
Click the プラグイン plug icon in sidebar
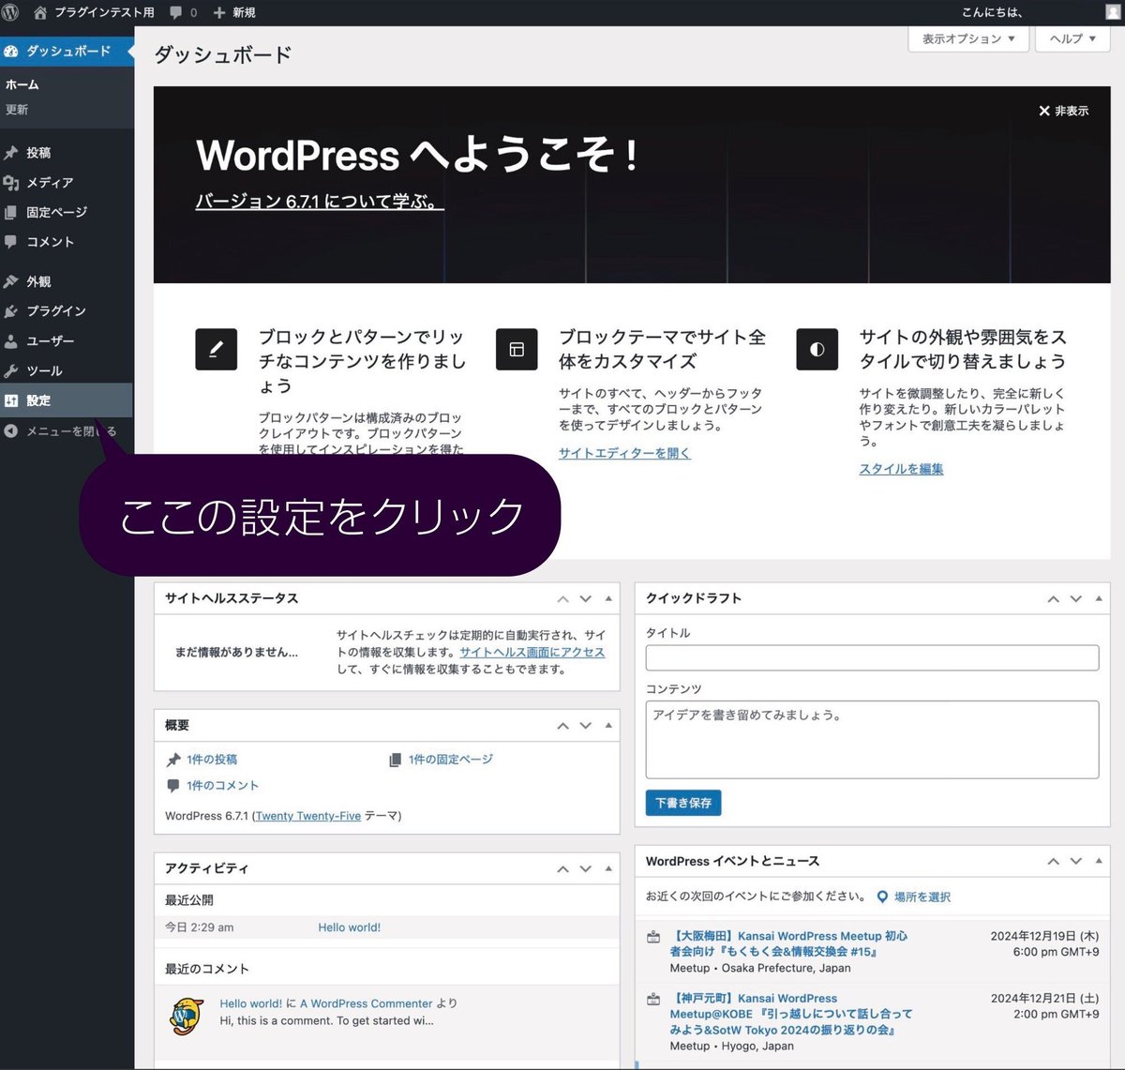point(11,310)
